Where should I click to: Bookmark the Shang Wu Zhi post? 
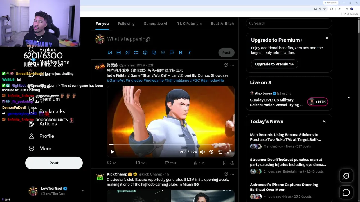pyautogui.click(x=224, y=163)
